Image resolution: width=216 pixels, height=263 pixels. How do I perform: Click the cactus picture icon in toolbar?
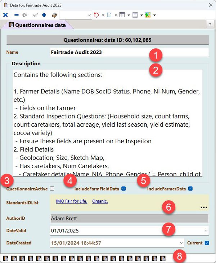pos(148,15)
